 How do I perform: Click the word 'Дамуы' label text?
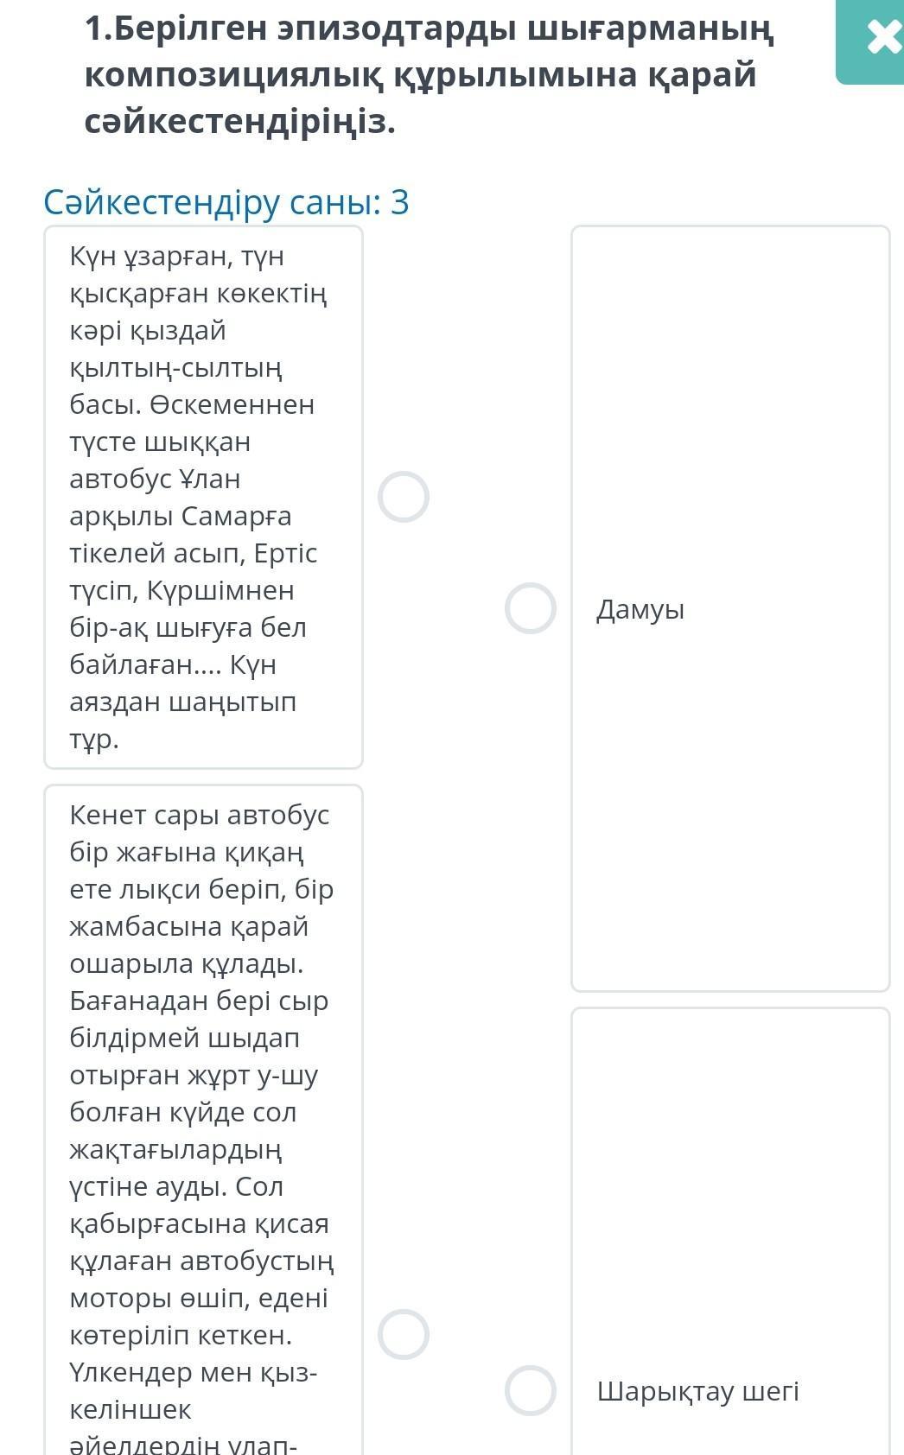[640, 609]
